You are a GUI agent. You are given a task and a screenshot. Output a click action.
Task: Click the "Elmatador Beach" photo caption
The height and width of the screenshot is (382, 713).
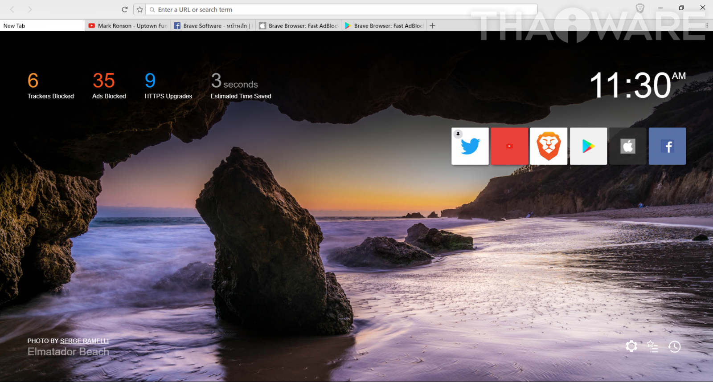(68, 352)
